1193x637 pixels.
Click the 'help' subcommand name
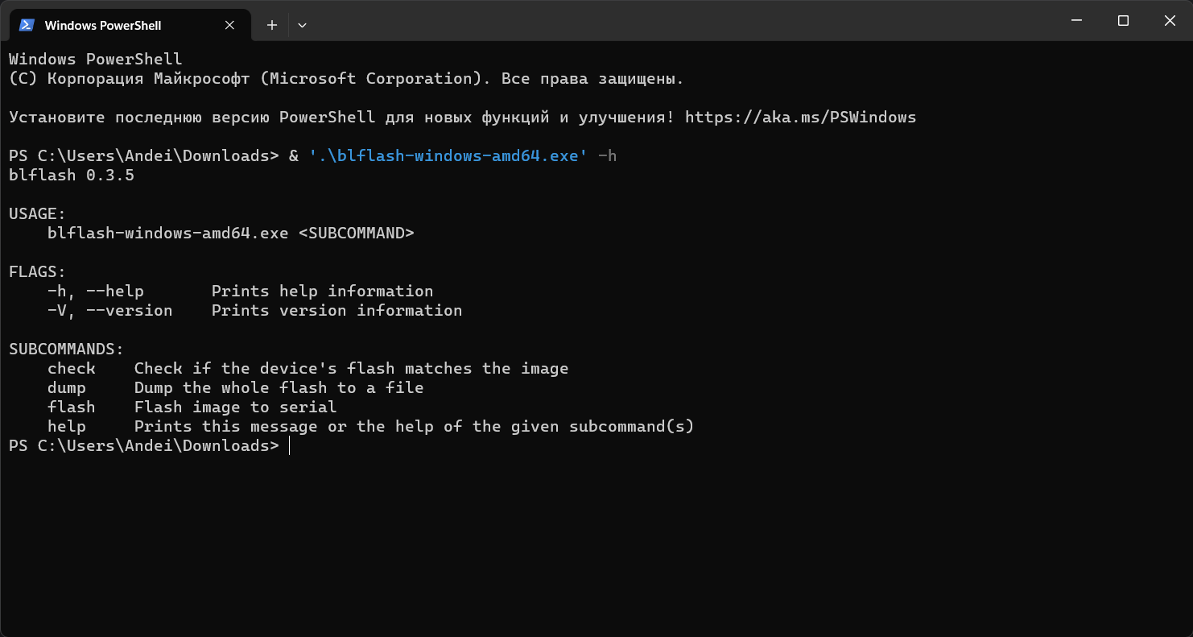(66, 427)
